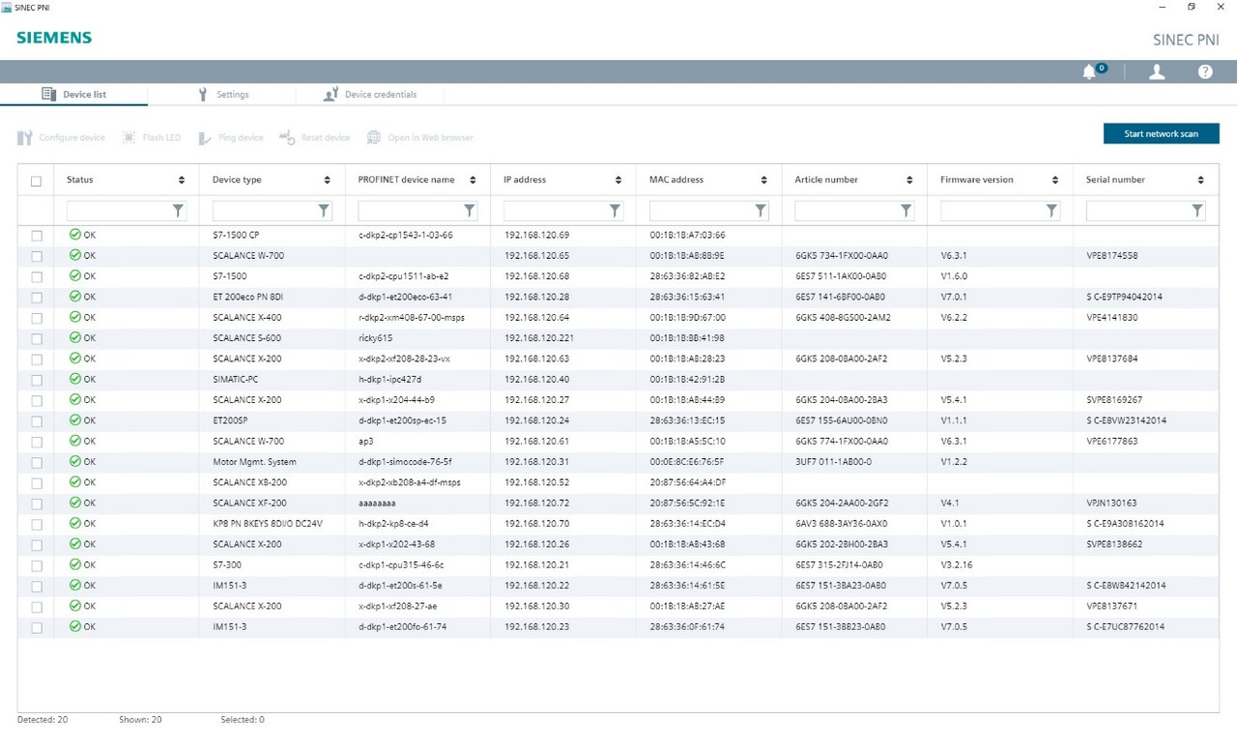
Task: Click the MAC address filter funnel icon
Action: (761, 211)
